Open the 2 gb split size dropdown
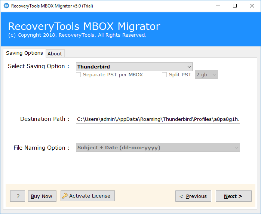Screen dimensions: 261x214 click(x=206, y=75)
